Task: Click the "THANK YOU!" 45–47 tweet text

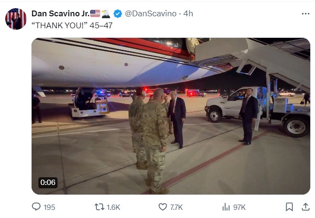Action: 72,25
